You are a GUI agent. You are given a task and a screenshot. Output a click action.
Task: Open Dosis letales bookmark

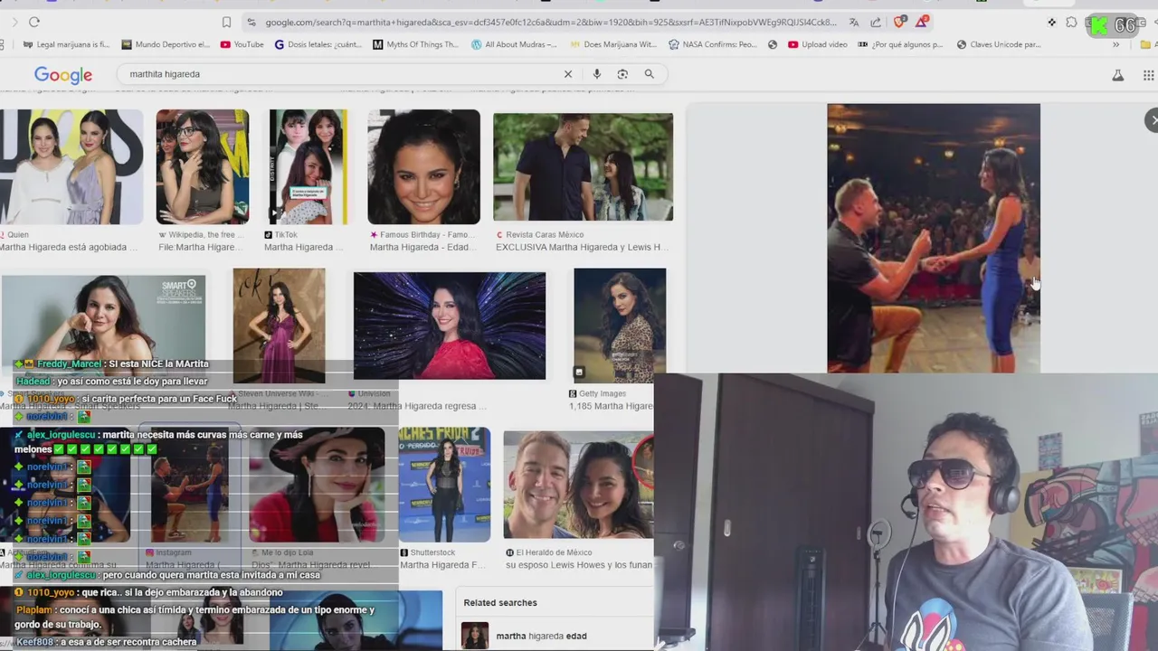click(x=318, y=44)
